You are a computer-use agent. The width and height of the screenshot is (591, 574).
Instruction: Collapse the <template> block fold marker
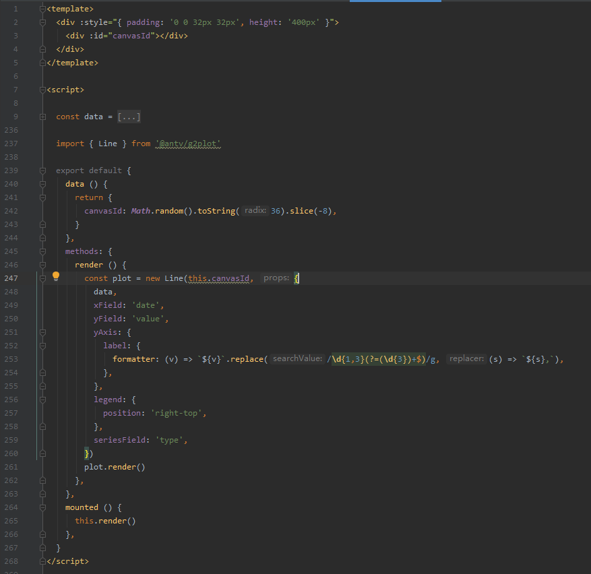tap(42, 9)
